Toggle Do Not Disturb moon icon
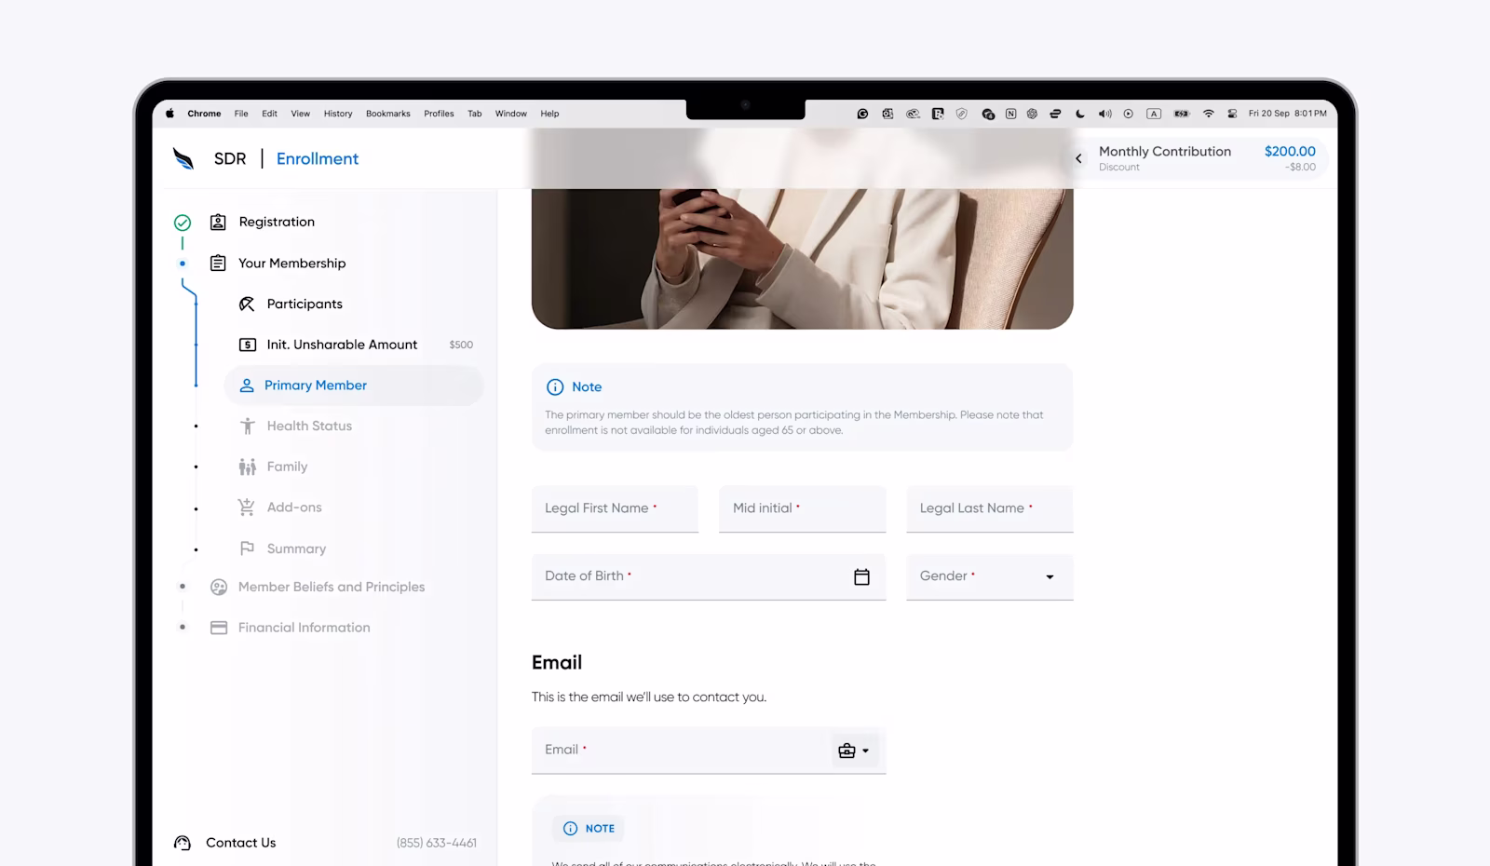The height and width of the screenshot is (866, 1490). (x=1080, y=114)
